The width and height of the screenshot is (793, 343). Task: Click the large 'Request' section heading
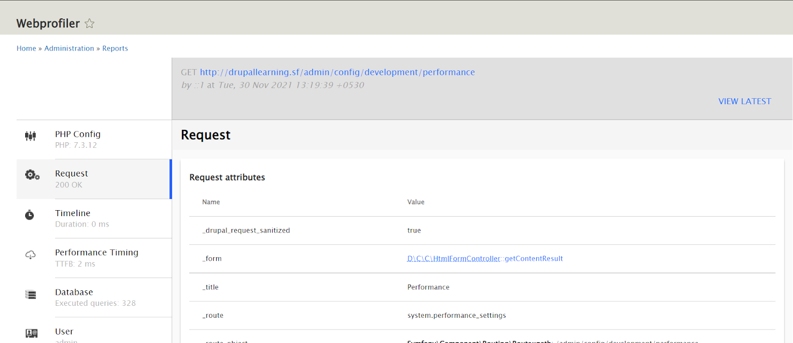point(206,135)
